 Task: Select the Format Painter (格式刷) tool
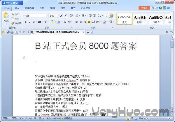coord(16,23)
